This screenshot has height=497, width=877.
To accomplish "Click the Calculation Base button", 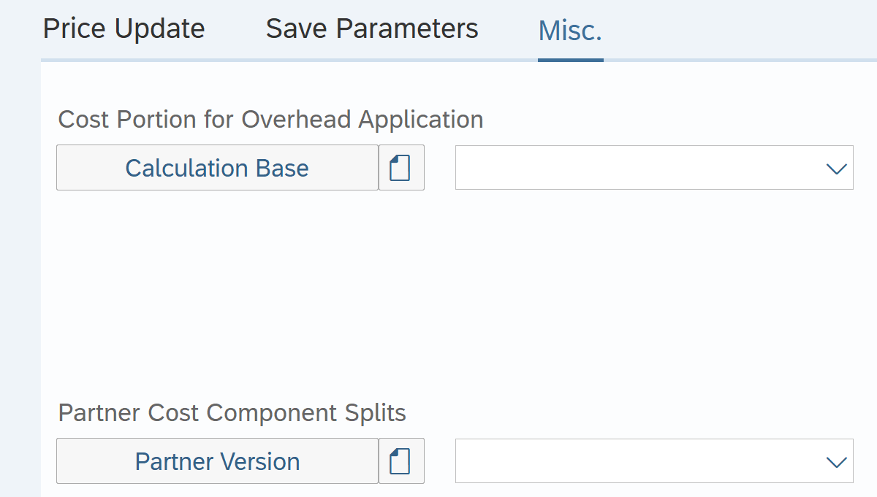I will (x=217, y=168).
